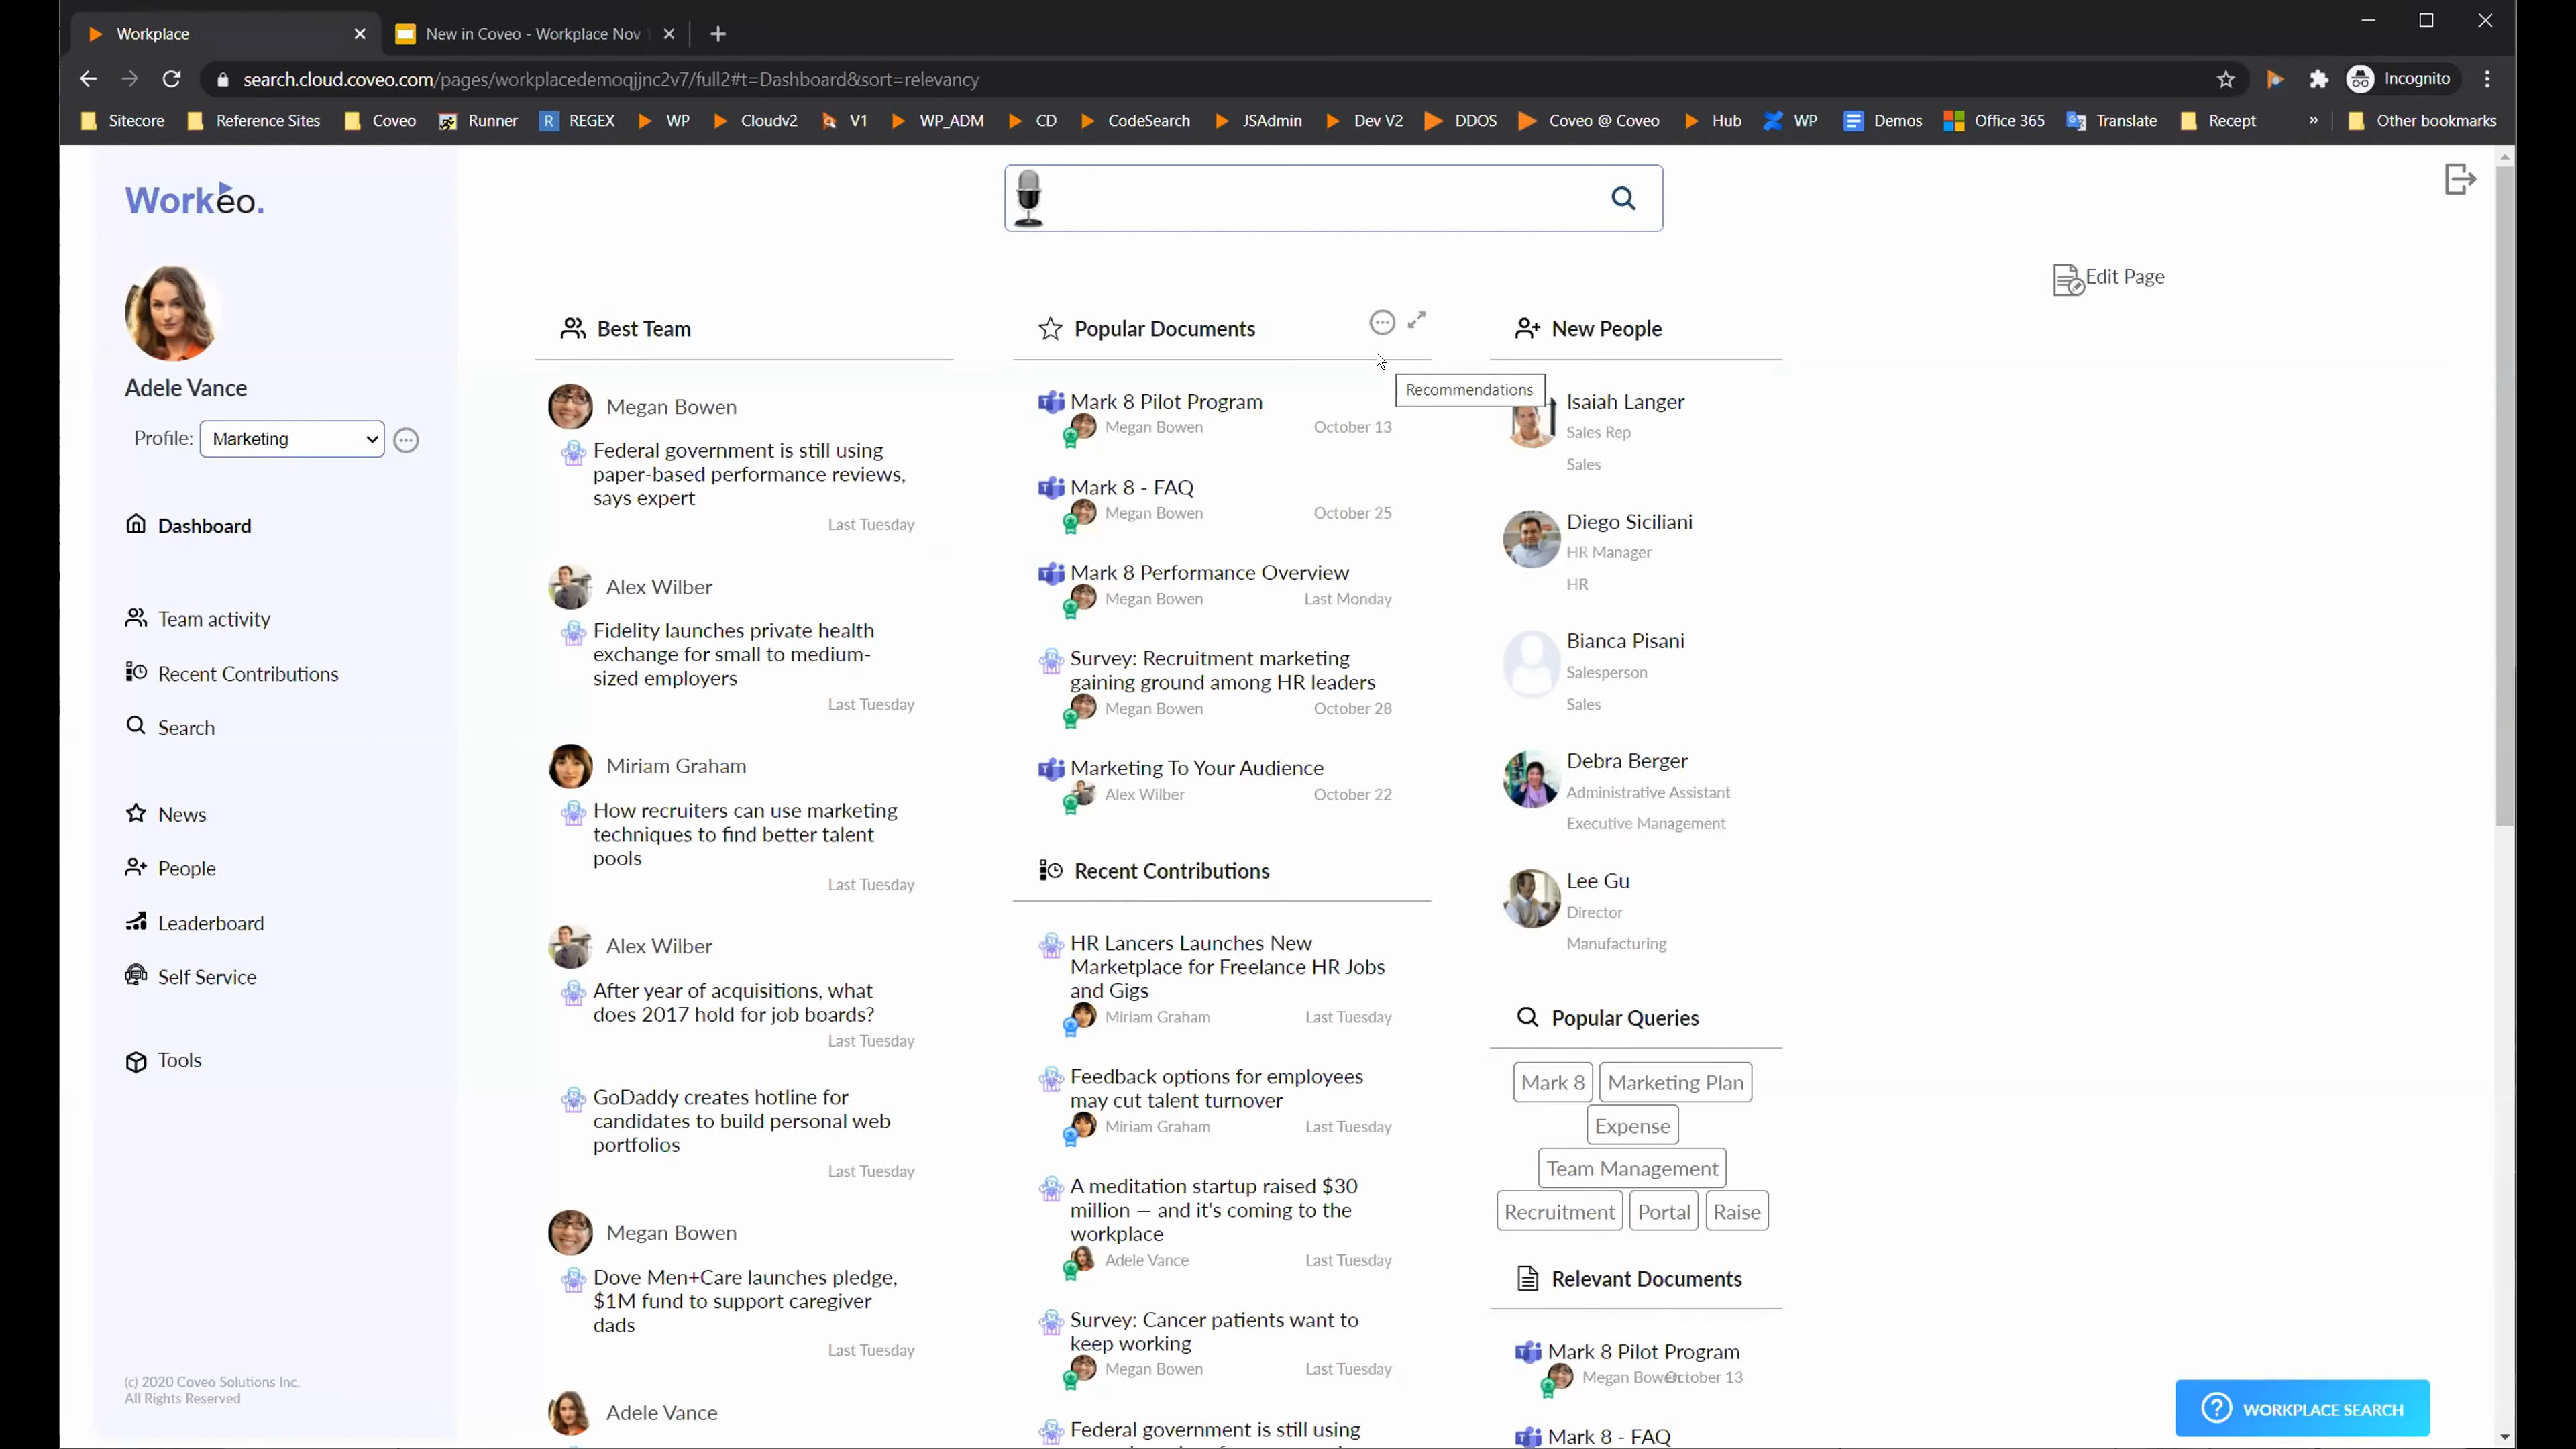Click Adele Vance's profile photo
Viewport: 2576px width, 1449px height.
pos(171,313)
